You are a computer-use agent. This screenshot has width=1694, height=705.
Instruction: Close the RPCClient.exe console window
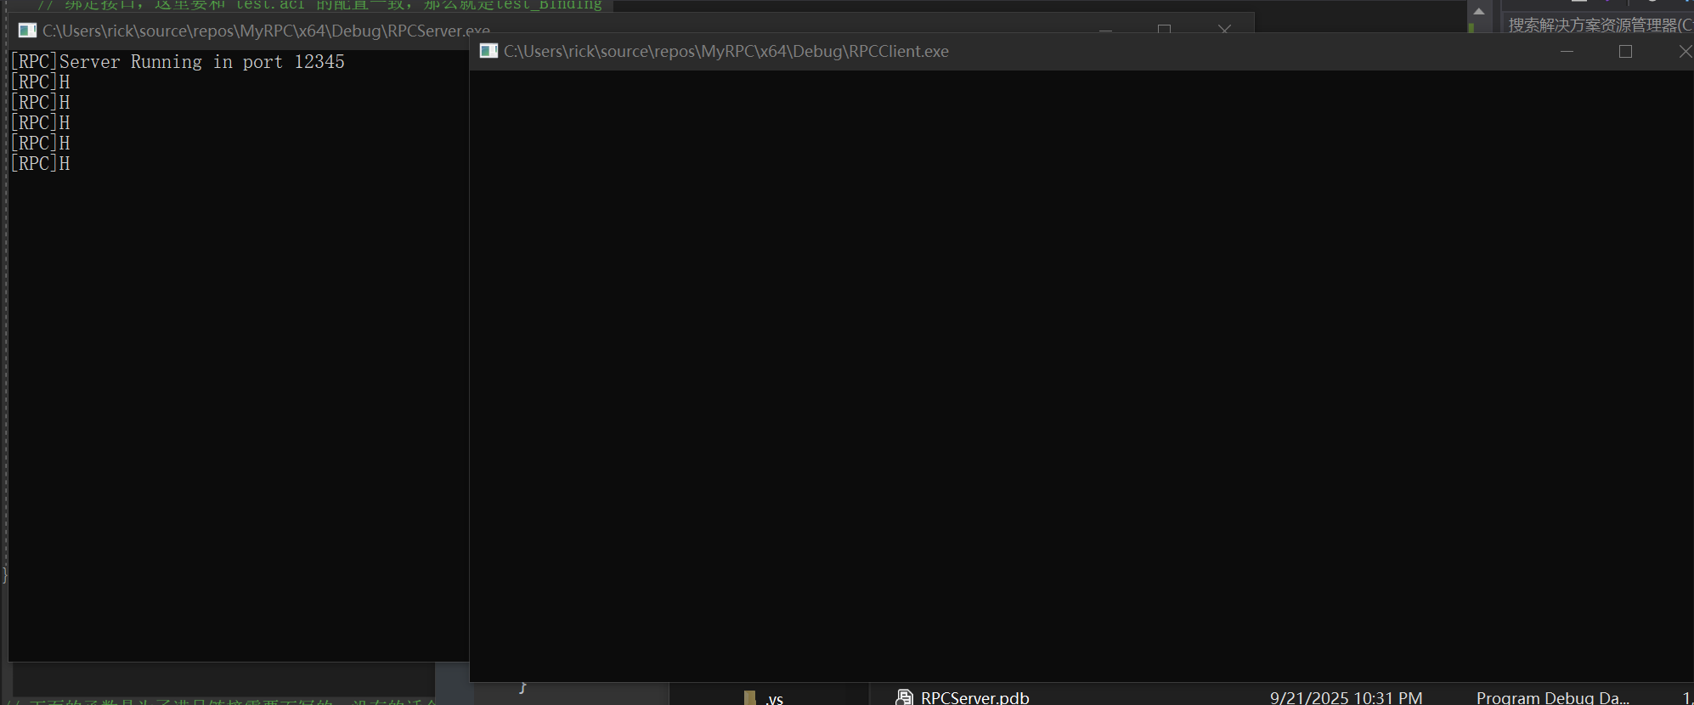1685,52
